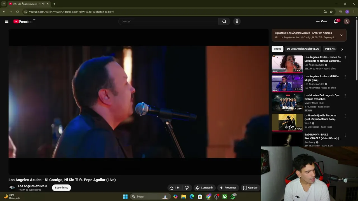Click the video player area
This screenshot has width=358, height=201.
pos(138,102)
